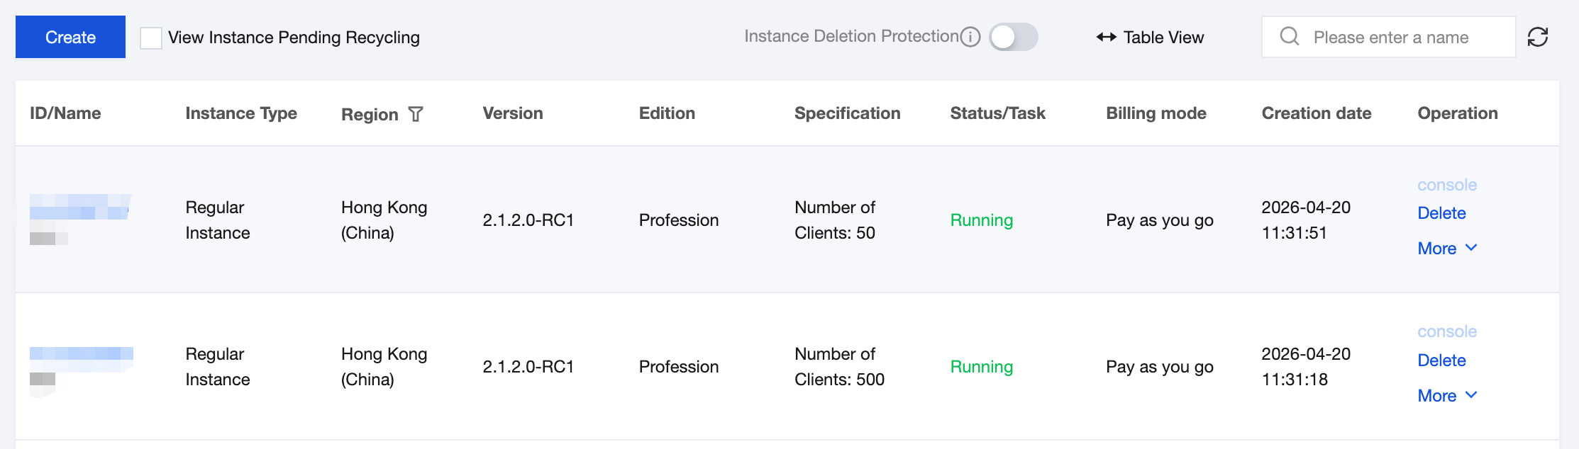The image size is (1579, 449).
Task: Open console for the 500-client instance
Action: pyautogui.click(x=1447, y=331)
